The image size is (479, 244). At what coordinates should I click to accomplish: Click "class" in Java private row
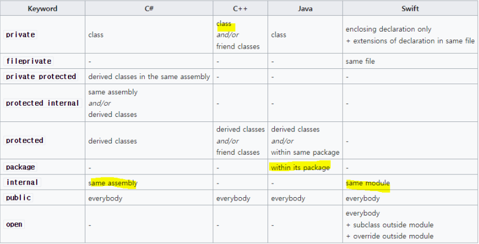pyautogui.click(x=279, y=35)
